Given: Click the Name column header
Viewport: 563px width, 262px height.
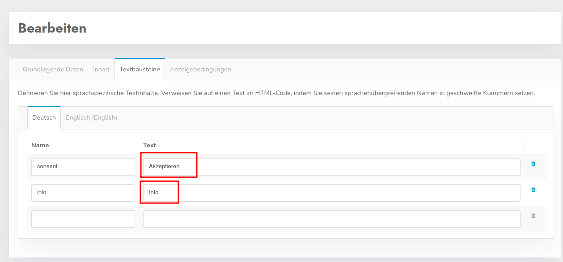Looking at the screenshot, I should coord(40,145).
